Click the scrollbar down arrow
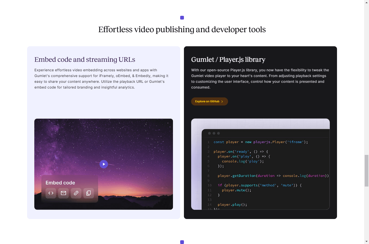This screenshot has width=369, height=244. pos(366,241)
